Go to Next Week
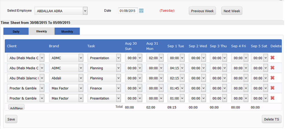The height and width of the screenshot is (129, 289). tap(232, 11)
